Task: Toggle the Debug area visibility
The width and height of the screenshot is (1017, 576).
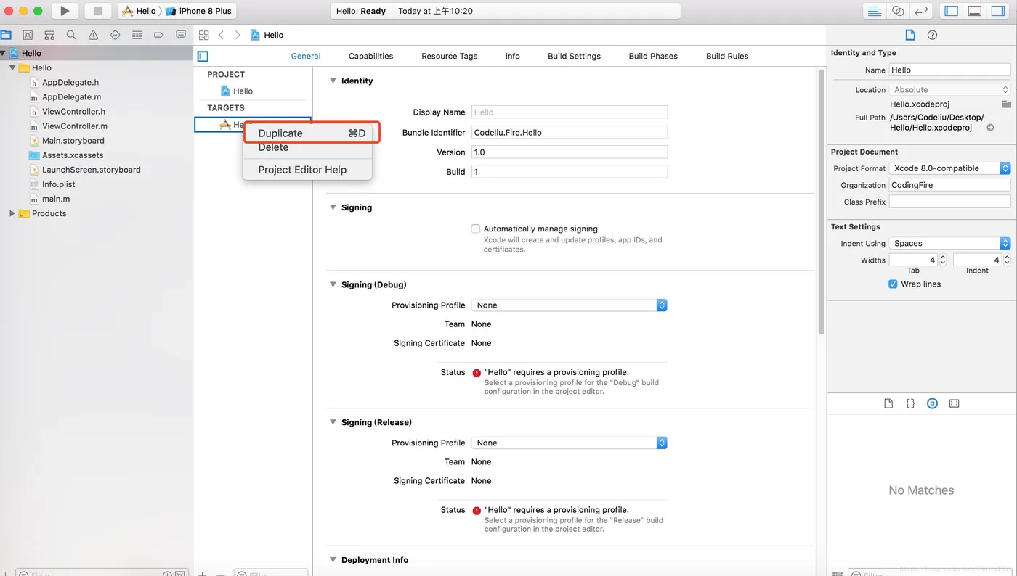Action: coord(975,11)
